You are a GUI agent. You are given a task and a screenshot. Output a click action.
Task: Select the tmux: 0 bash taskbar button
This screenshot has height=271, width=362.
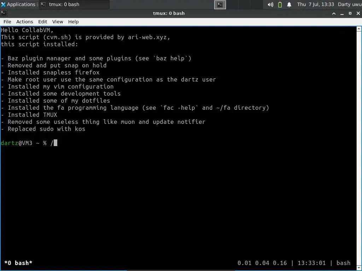click(74, 4)
